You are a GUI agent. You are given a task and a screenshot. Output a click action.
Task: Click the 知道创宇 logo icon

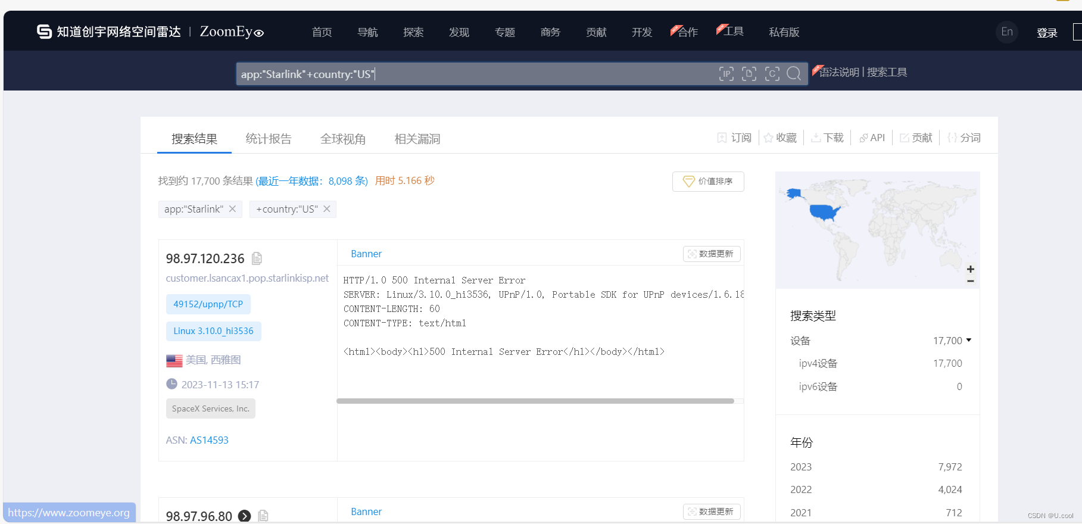click(x=44, y=32)
